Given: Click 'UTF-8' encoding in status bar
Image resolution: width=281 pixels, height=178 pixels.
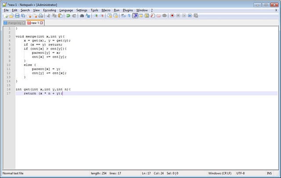Looking at the screenshot, I should click(240, 173).
